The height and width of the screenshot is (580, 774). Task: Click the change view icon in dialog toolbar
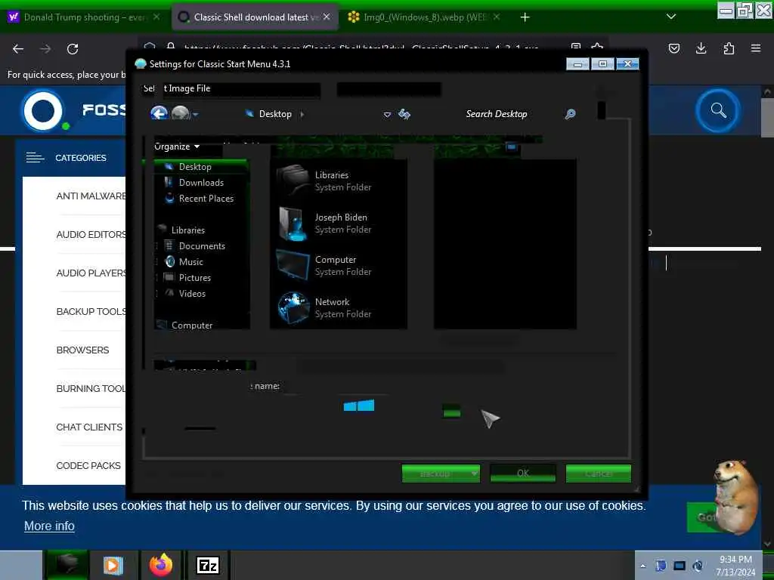(x=511, y=147)
